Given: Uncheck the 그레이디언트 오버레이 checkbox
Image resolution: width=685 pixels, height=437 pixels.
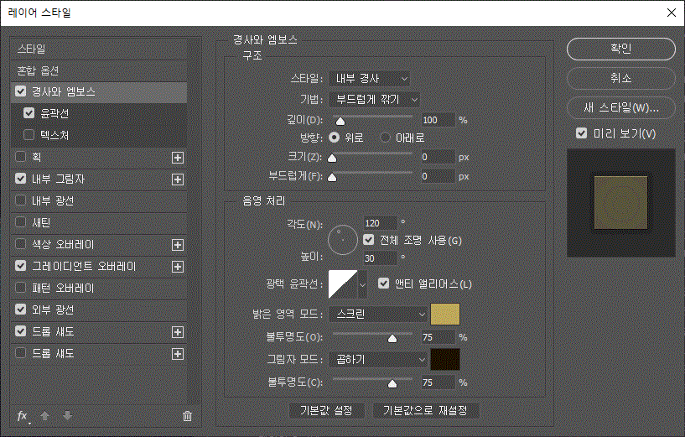Looking at the screenshot, I should point(20,266).
